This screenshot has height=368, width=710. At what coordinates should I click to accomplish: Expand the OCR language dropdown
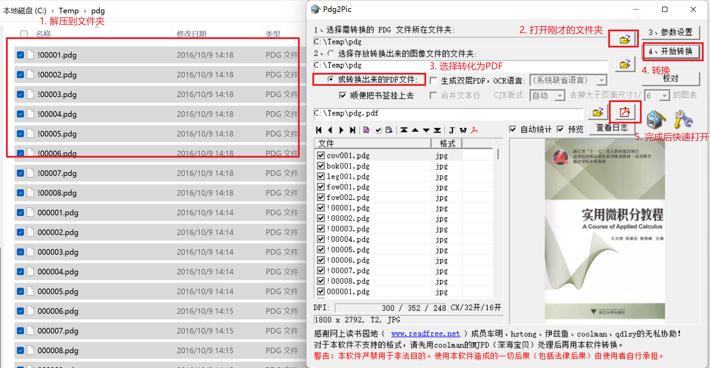[x=602, y=81]
